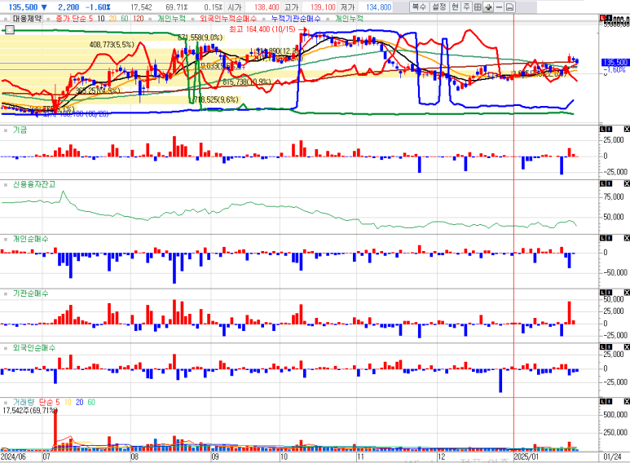Click the blue 135,500 price tag on axis
Viewport: 630px width, 463px height.
pos(615,62)
